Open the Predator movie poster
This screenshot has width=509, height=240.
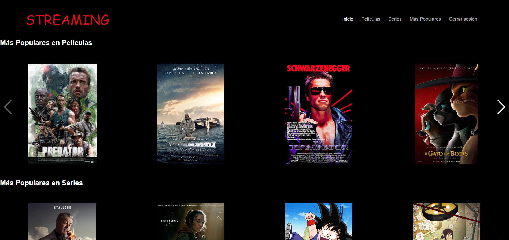[x=62, y=114]
